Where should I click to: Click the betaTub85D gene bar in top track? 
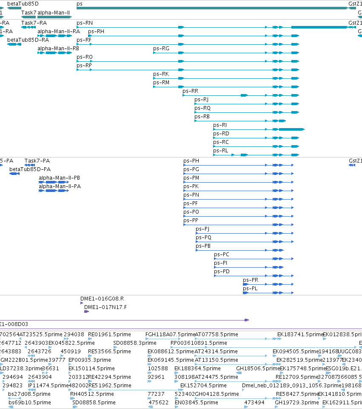[14, 8]
